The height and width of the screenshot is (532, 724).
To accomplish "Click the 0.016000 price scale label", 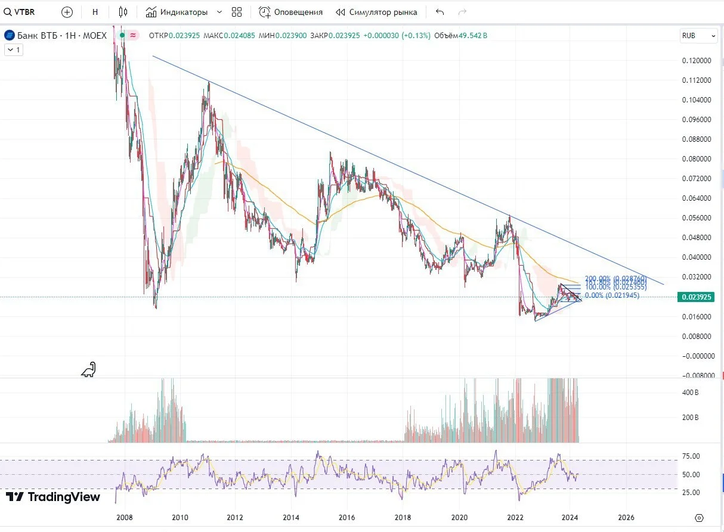I will [696, 317].
